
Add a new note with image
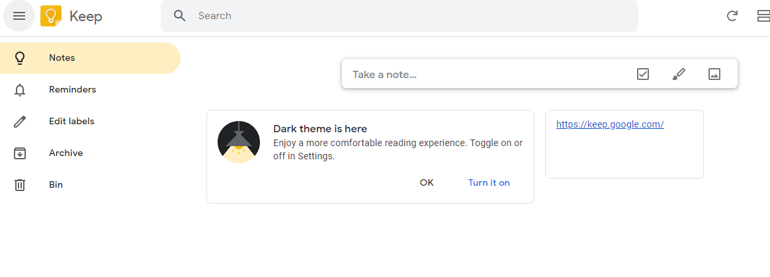714,74
